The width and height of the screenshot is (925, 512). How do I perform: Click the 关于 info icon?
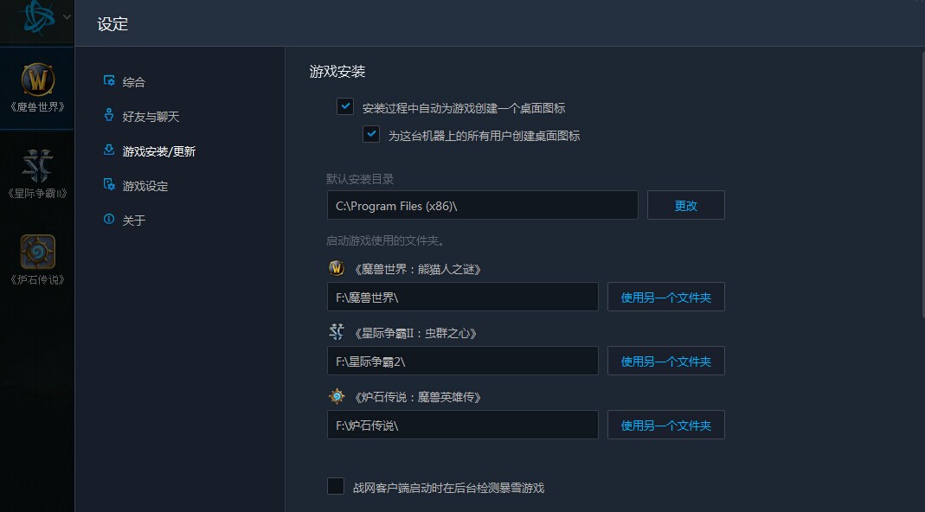(108, 219)
